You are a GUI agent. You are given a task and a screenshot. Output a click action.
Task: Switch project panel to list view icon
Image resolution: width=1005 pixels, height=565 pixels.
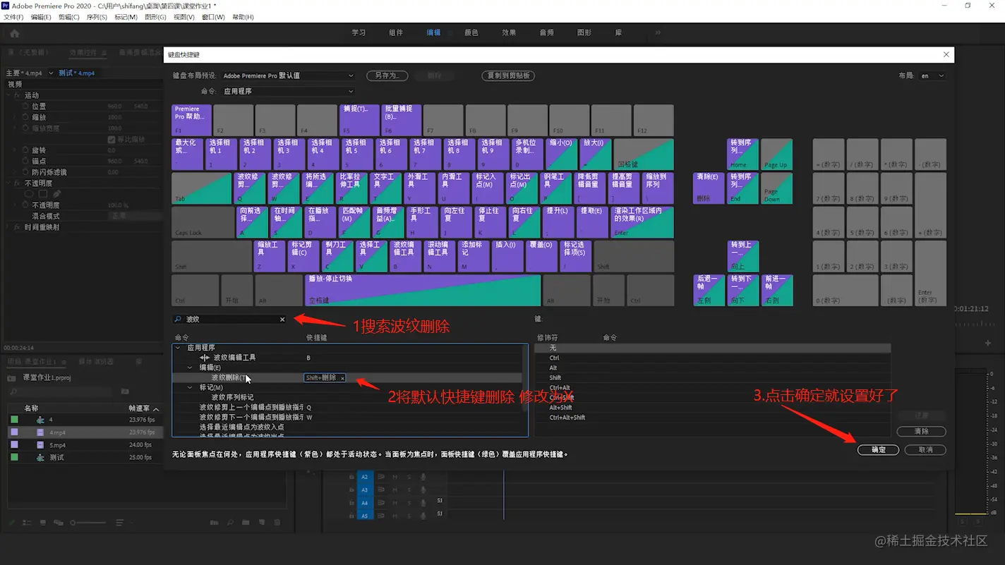pyautogui.click(x=27, y=523)
